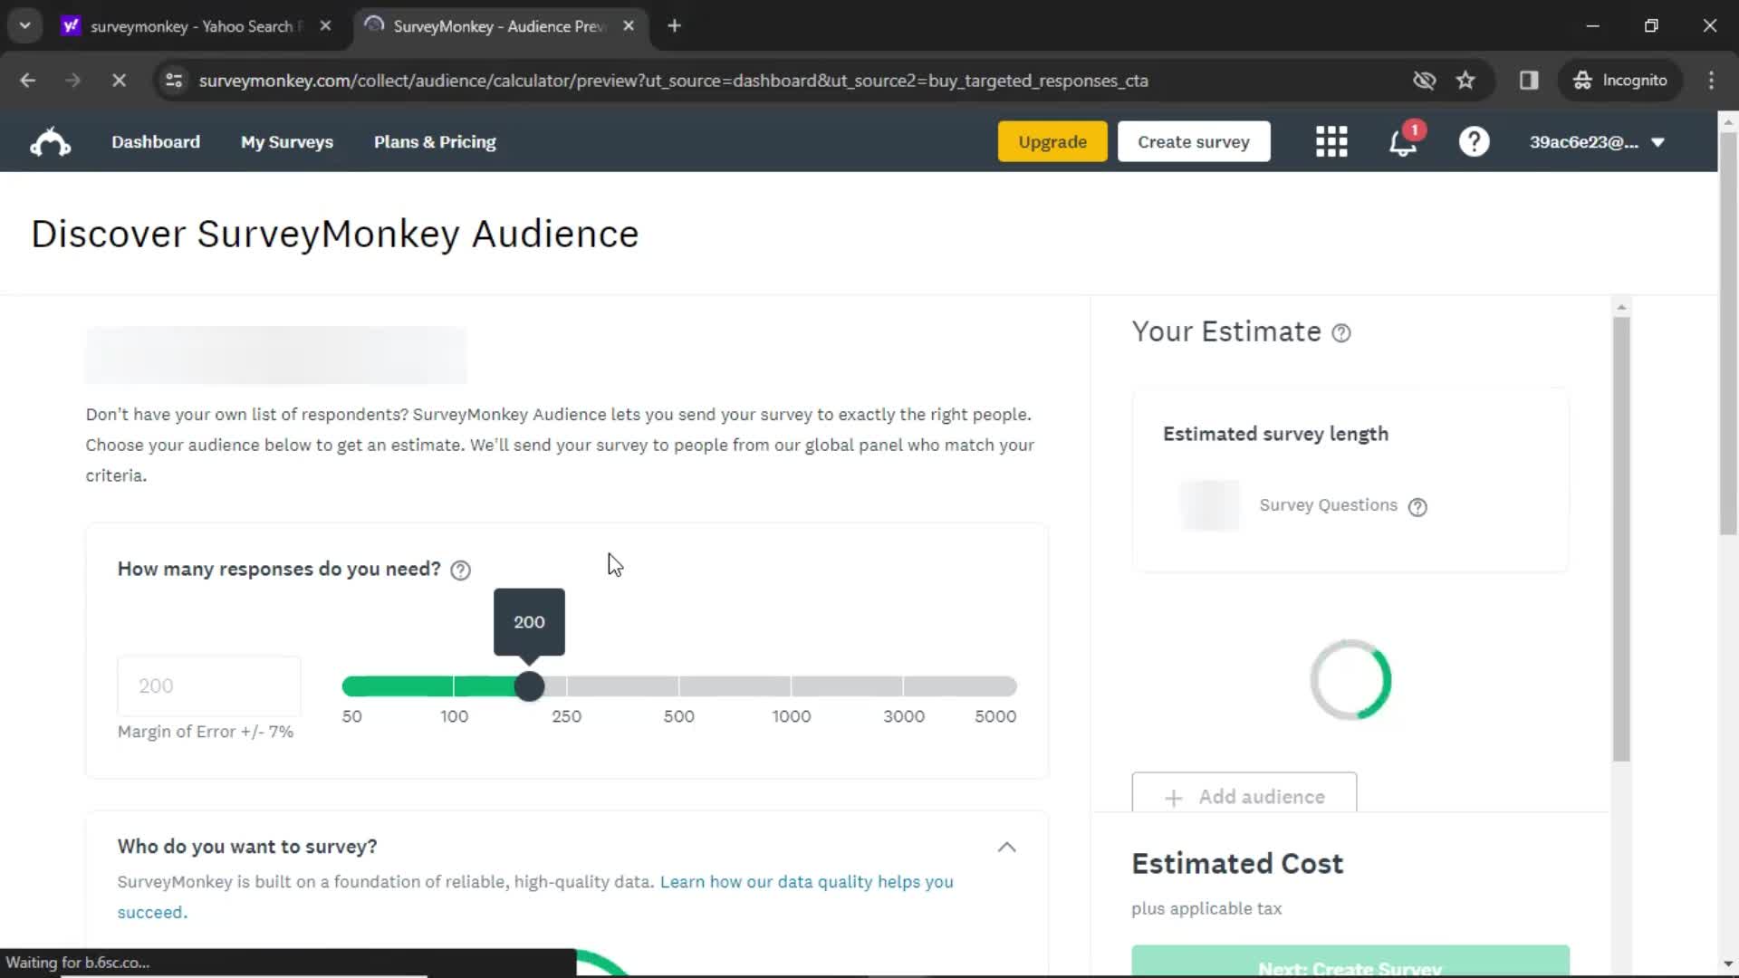Click the 'Create survey' button
Viewport: 1739px width, 978px height.
click(1192, 141)
